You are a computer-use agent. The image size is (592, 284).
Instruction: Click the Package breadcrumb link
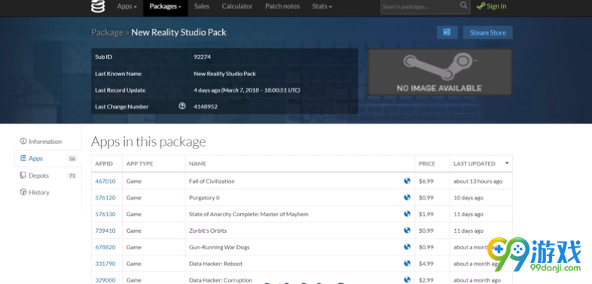coord(107,32)
